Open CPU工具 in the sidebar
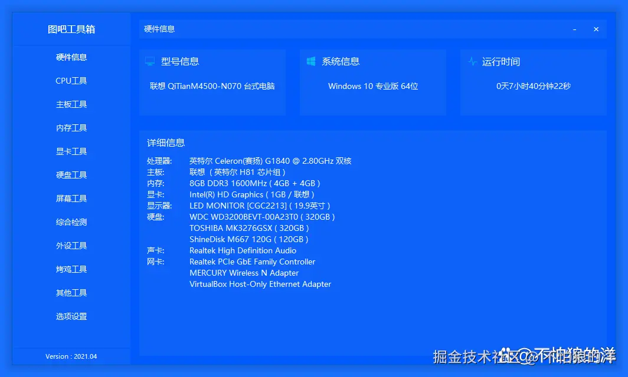Image resolution: width=628 pixels, height=377 pixels. pyautogui.click(x=71, y=81)
